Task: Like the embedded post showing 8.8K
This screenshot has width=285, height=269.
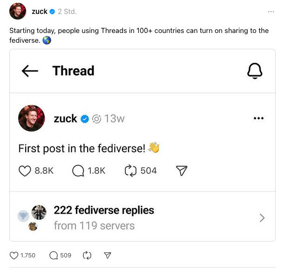Action: coord(25,171)
